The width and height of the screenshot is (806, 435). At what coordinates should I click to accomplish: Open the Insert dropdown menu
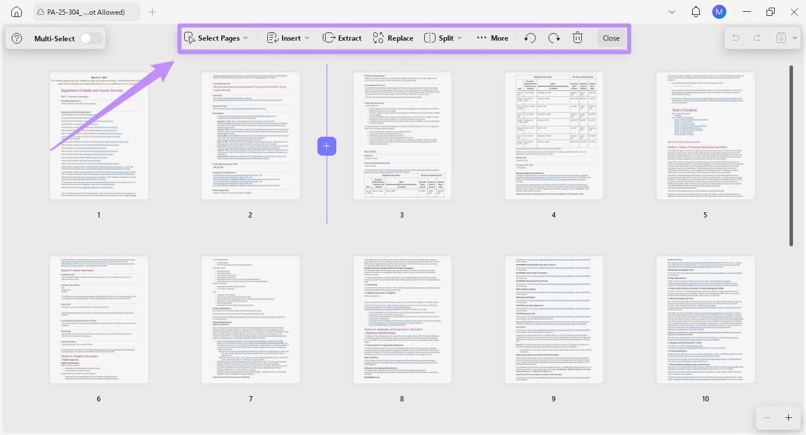tap(289, 38)
